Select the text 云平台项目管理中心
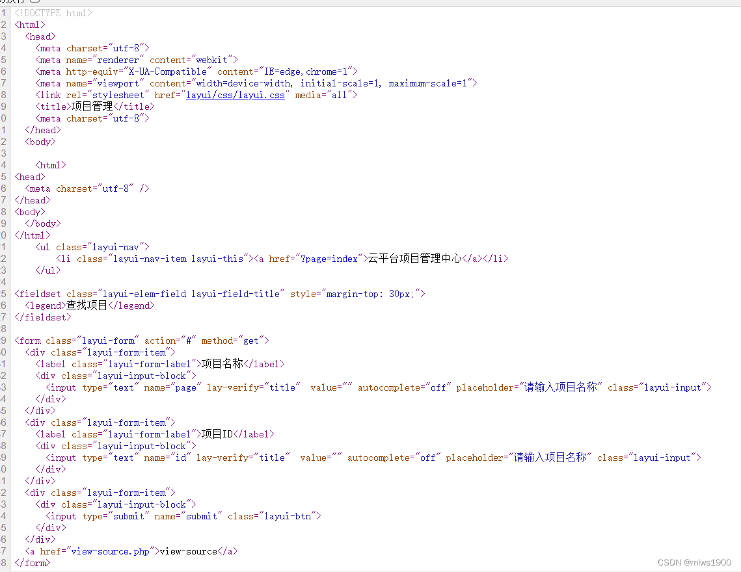 pos(415,259)
